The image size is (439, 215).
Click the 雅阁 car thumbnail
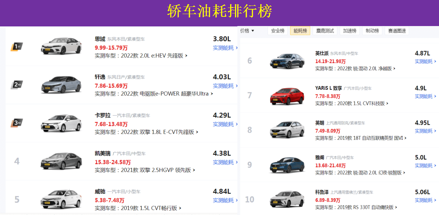coord(287,165)
